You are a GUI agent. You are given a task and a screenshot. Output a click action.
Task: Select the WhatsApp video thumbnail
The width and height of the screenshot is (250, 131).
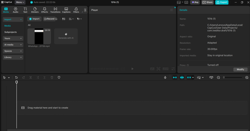(x=39, y=36)
